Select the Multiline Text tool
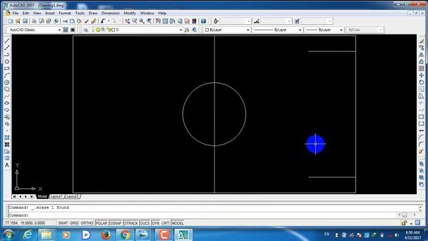Screen dimensions: 428x241 click(7, 165)
